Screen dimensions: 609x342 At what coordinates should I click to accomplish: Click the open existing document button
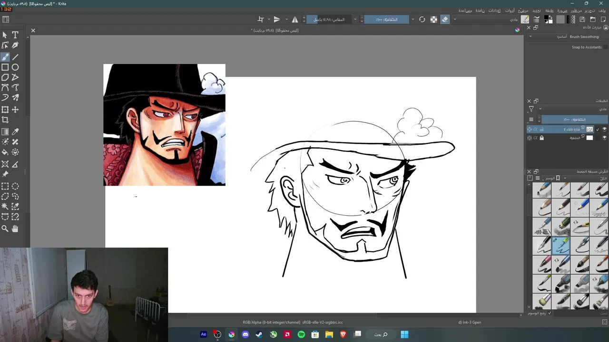point(593,19)
